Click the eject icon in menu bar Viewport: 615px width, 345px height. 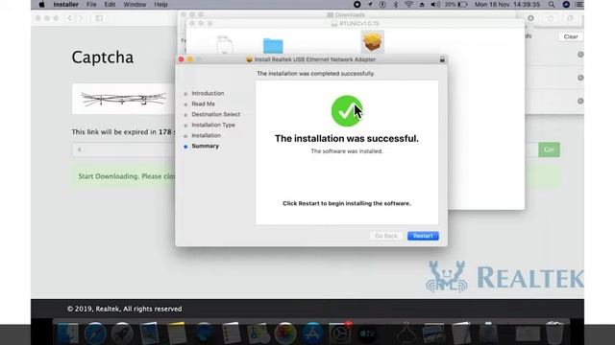click(422, 5)
